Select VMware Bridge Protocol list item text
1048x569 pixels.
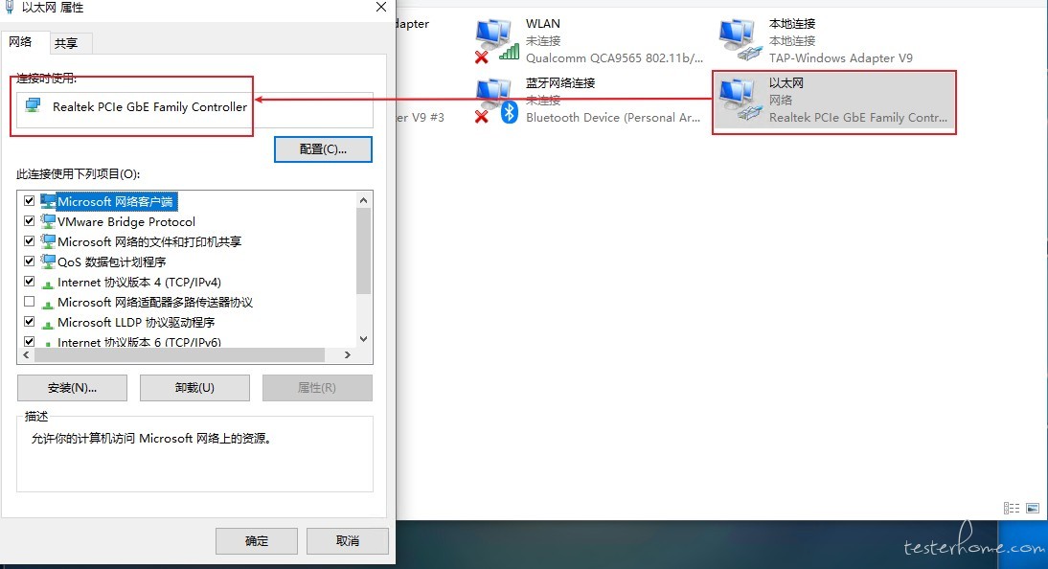pyautogui.click(x=126, y=221)
